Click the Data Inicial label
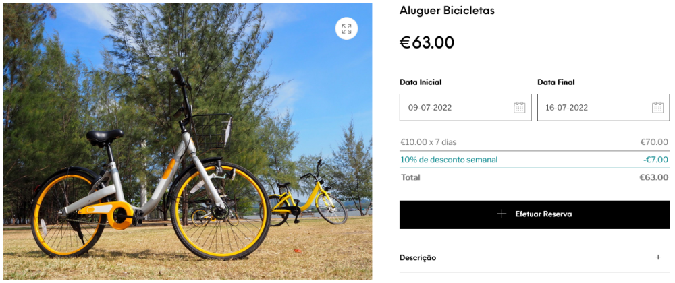 421,82
